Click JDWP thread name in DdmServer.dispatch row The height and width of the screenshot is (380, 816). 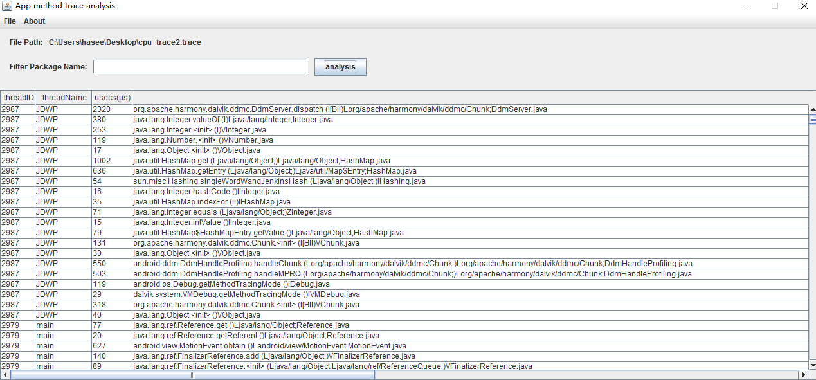tap(63, 109)
